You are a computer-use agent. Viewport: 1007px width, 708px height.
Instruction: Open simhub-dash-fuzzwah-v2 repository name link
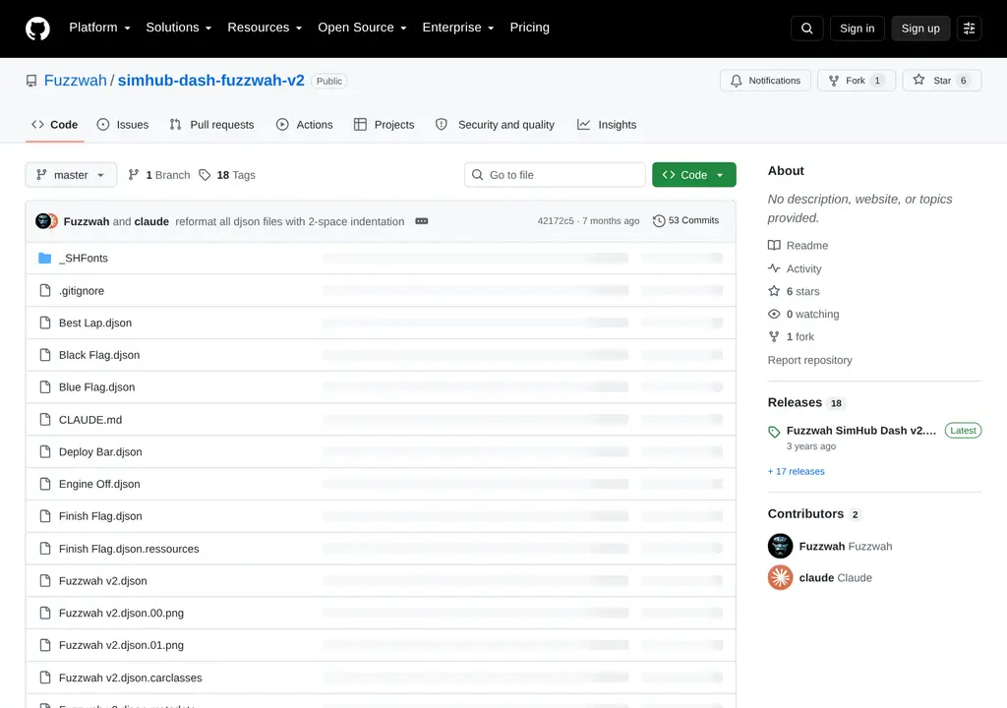pos(210,81)
